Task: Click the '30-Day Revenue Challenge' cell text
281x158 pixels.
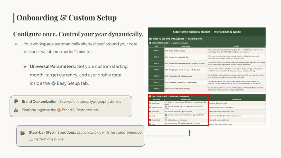Action: pos(177,120)
